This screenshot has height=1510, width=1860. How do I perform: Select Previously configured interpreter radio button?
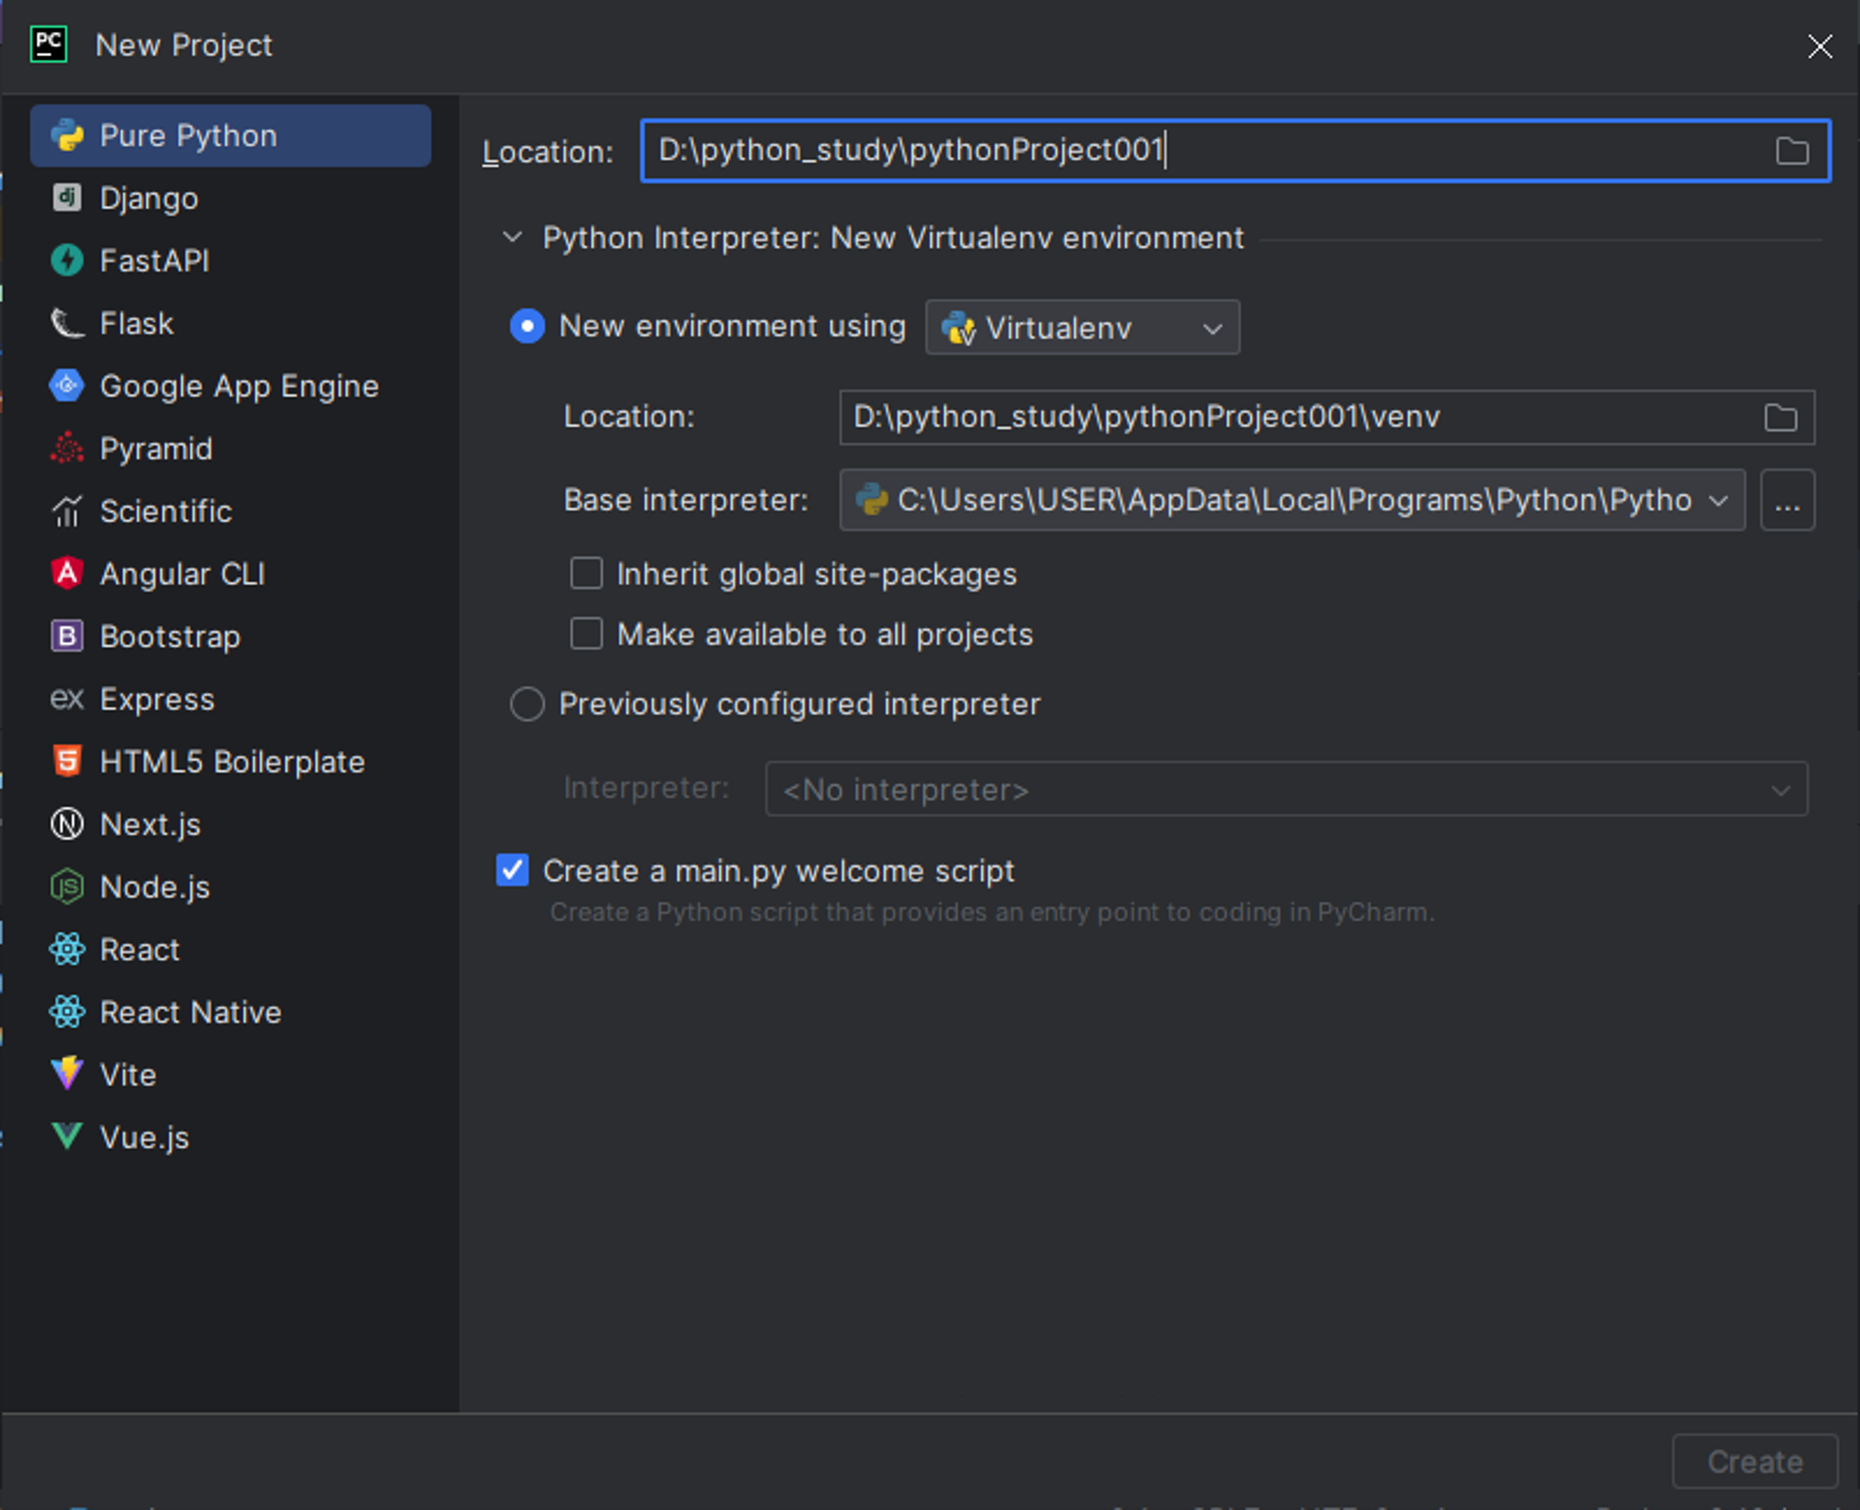click(527, 703)
